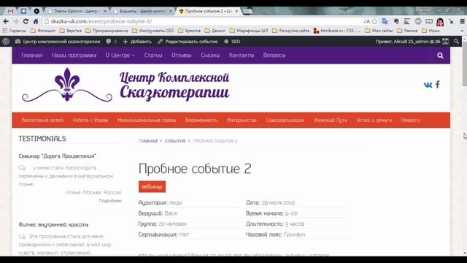Open Самореализация category
Screen dimensions: 467x263
point(285,120)
